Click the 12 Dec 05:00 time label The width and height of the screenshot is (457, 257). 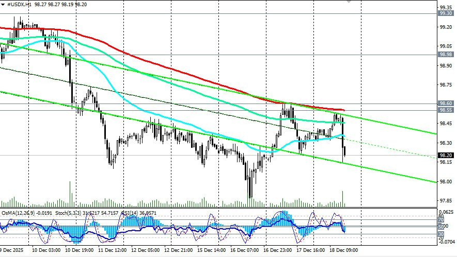point(145,250)
